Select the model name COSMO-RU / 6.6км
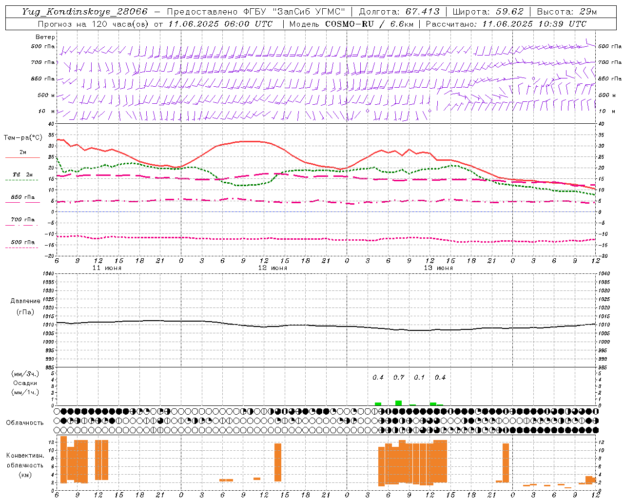Viewport: 624px width, 499px height. (369, 24)
